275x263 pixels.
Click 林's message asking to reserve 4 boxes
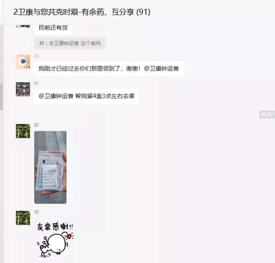pyautogui.click(x=86, y=96)
